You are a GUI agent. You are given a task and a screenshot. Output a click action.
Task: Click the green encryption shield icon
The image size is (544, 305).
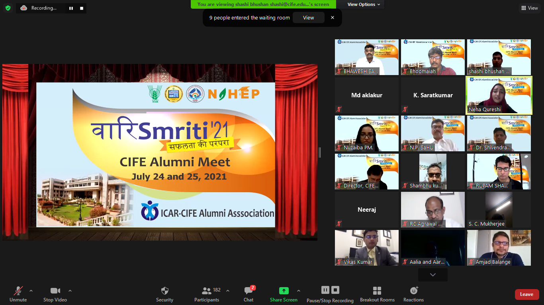[8, 8]
